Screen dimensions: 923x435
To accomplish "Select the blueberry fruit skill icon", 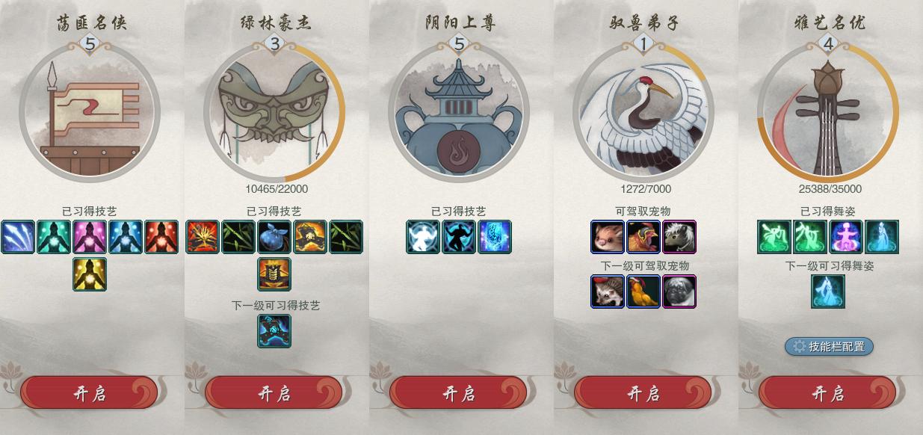I will (274, 237).
